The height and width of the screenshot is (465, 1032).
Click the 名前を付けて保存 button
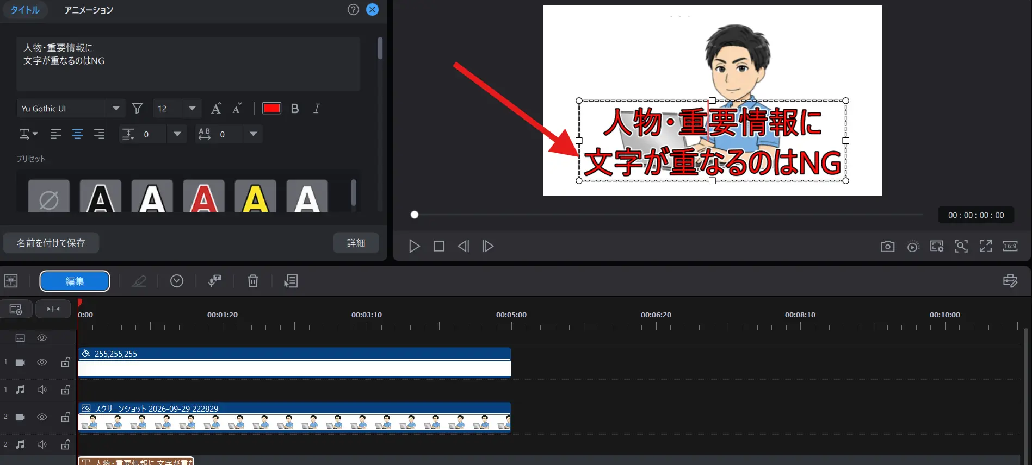pyautogui.click(x=51, y=243)
